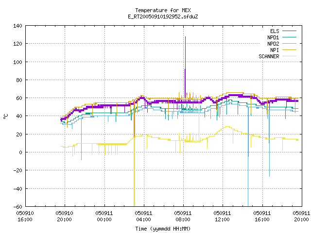Image resolution: width=311 pixels, height=233 pixels.
Task: Select x-axis tick "050911 08:00"
Action: coord(183,216)
